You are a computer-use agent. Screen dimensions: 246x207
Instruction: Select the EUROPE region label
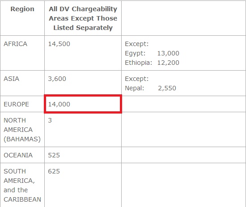(x=16, y=104)
